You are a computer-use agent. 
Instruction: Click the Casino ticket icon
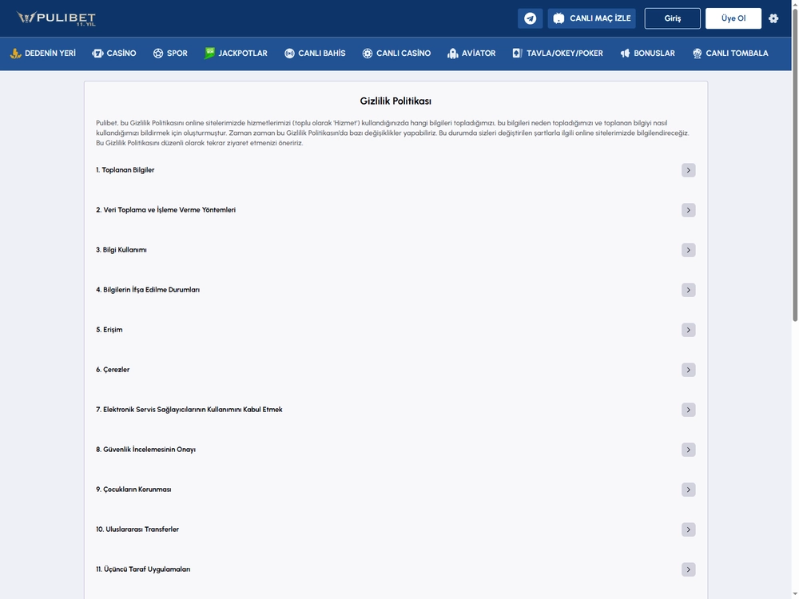[x=97, y=53]
